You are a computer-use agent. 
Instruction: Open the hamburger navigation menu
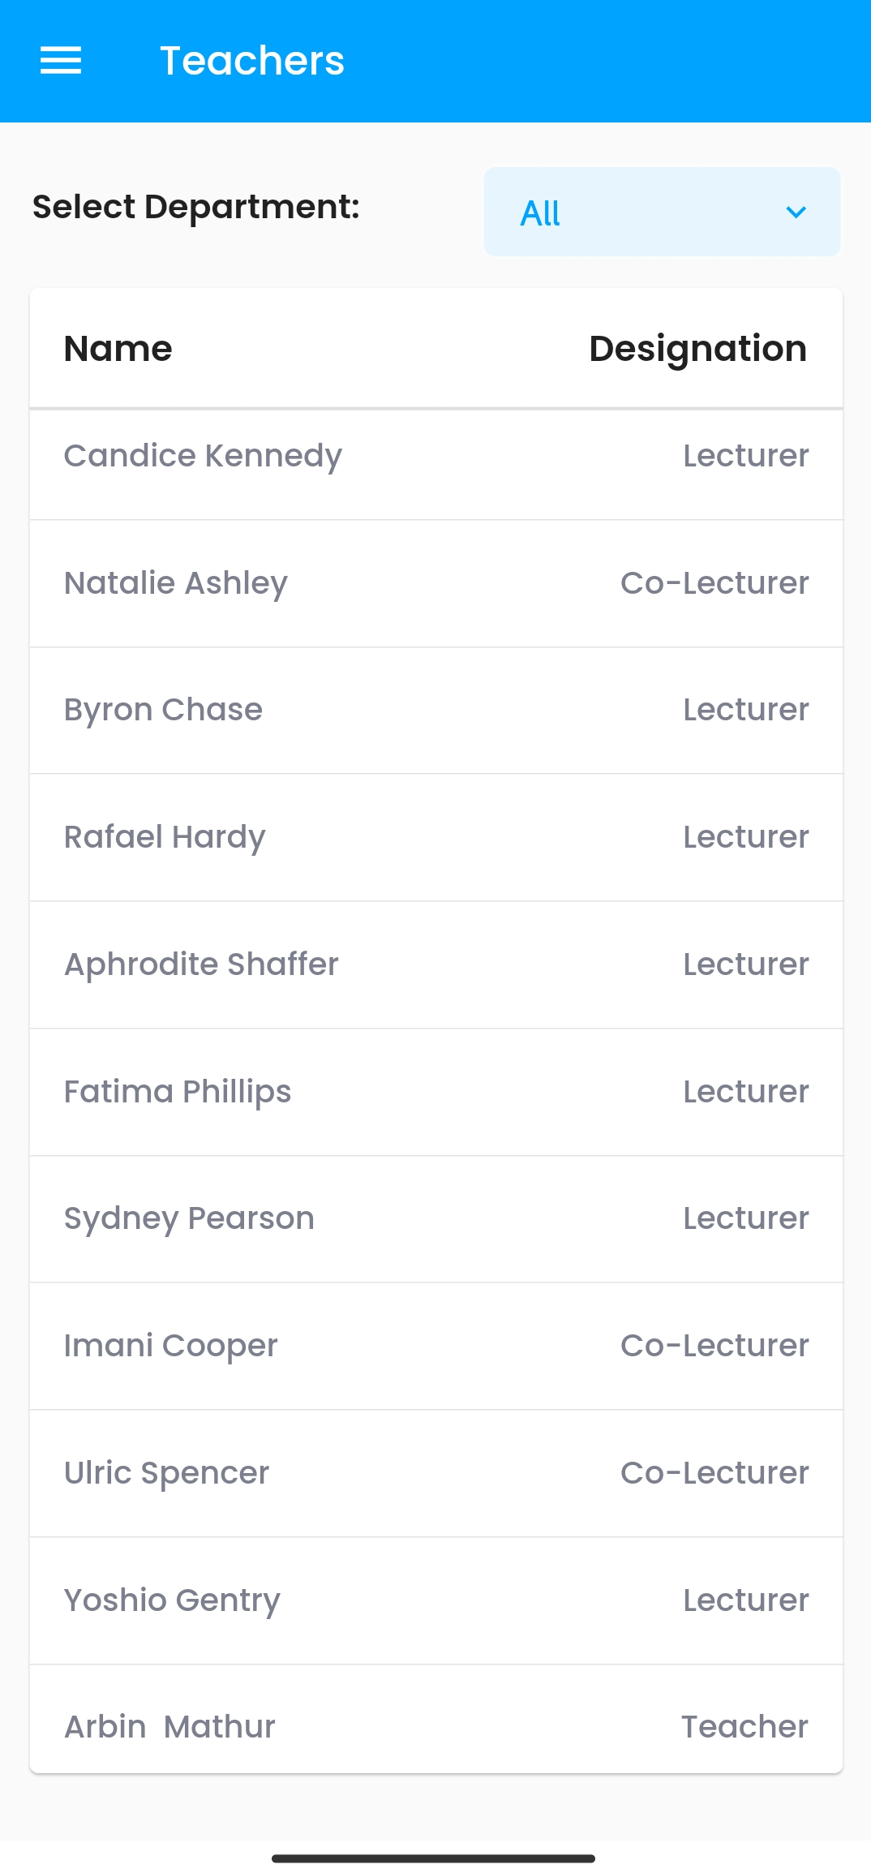[61, 61]
